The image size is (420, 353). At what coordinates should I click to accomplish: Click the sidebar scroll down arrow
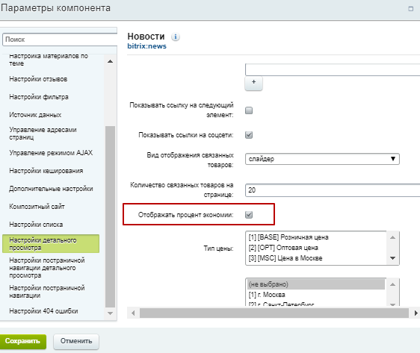(110, 313)
